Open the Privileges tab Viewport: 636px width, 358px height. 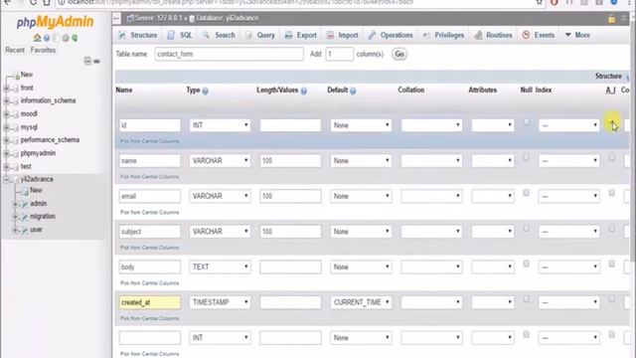[x=443, y=36]
